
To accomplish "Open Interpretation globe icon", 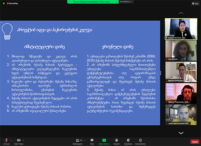I will pos(140,140).
